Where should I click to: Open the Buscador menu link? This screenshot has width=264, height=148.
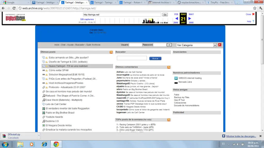click(80, 45)
